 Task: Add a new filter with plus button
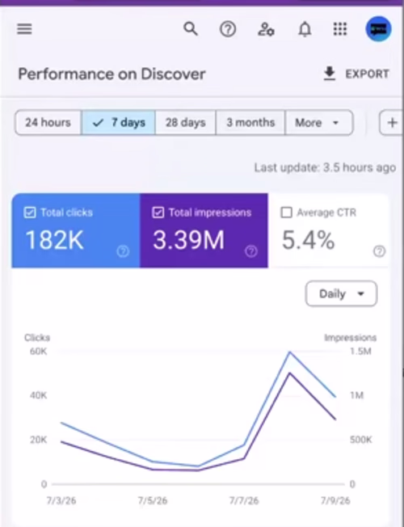click(x=392, y=123)
